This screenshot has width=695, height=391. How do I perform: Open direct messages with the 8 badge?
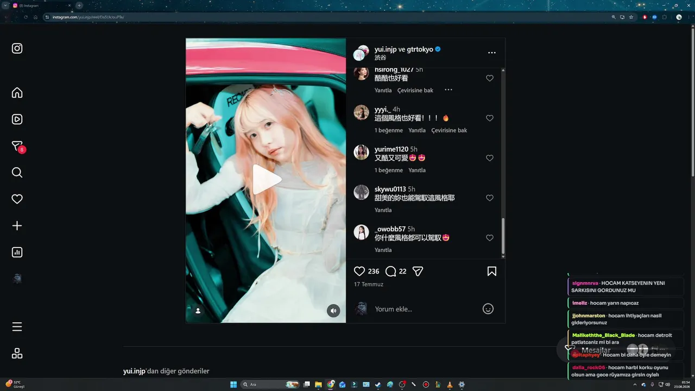pyautogui.click(x=18, y=146)
